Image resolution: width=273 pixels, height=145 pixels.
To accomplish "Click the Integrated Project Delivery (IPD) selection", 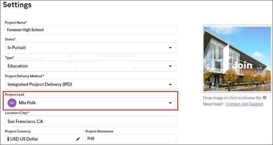I will [40, 84].
